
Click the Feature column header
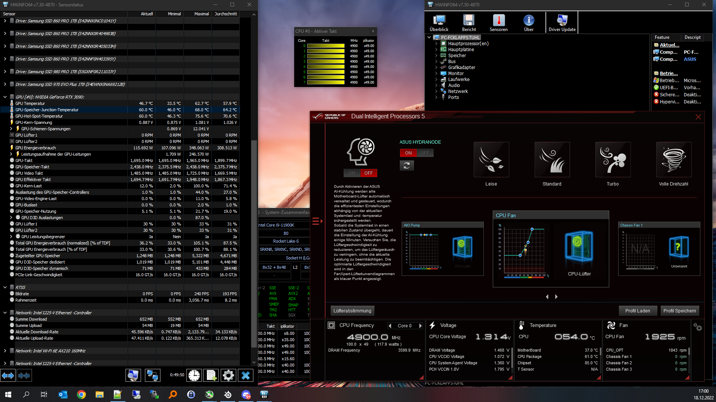[666, 37]
